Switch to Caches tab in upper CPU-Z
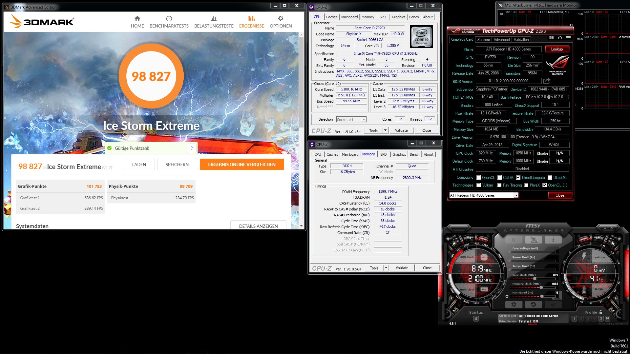The height and width of the screenshot is (354, 630). [x=331, y=17]
